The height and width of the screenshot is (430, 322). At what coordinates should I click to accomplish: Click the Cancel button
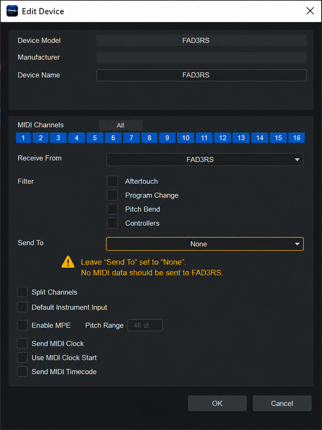[282, 403]
